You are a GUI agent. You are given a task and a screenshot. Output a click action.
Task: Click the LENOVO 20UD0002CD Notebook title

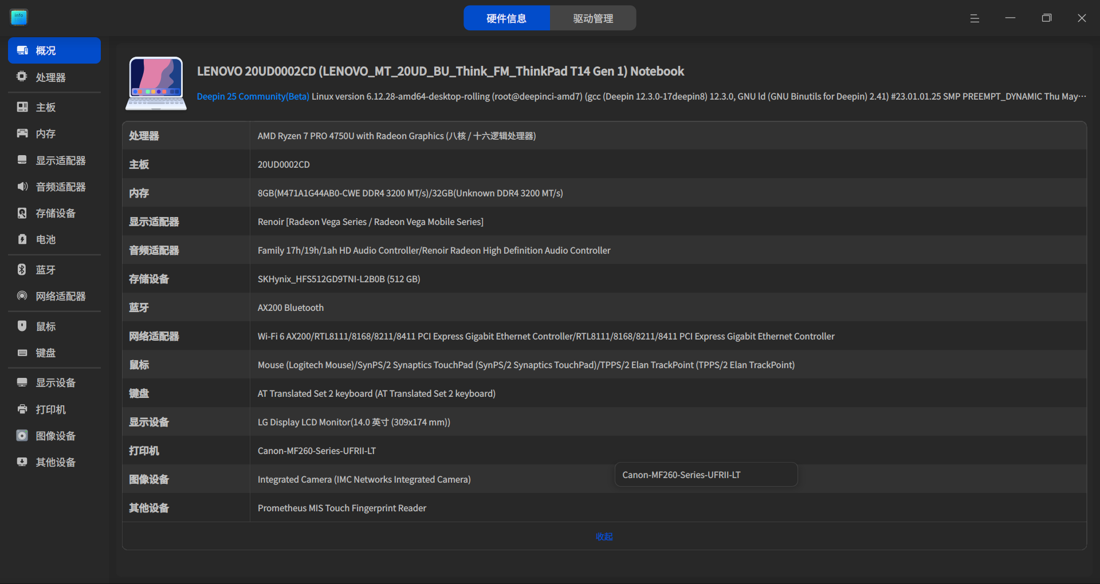point(441,71)
